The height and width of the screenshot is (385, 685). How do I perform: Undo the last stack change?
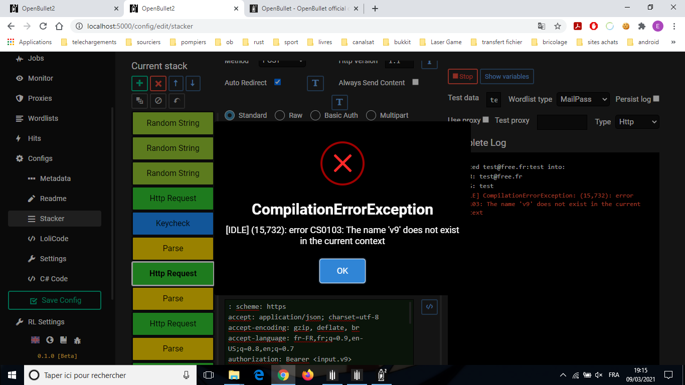tap(177, 101)
